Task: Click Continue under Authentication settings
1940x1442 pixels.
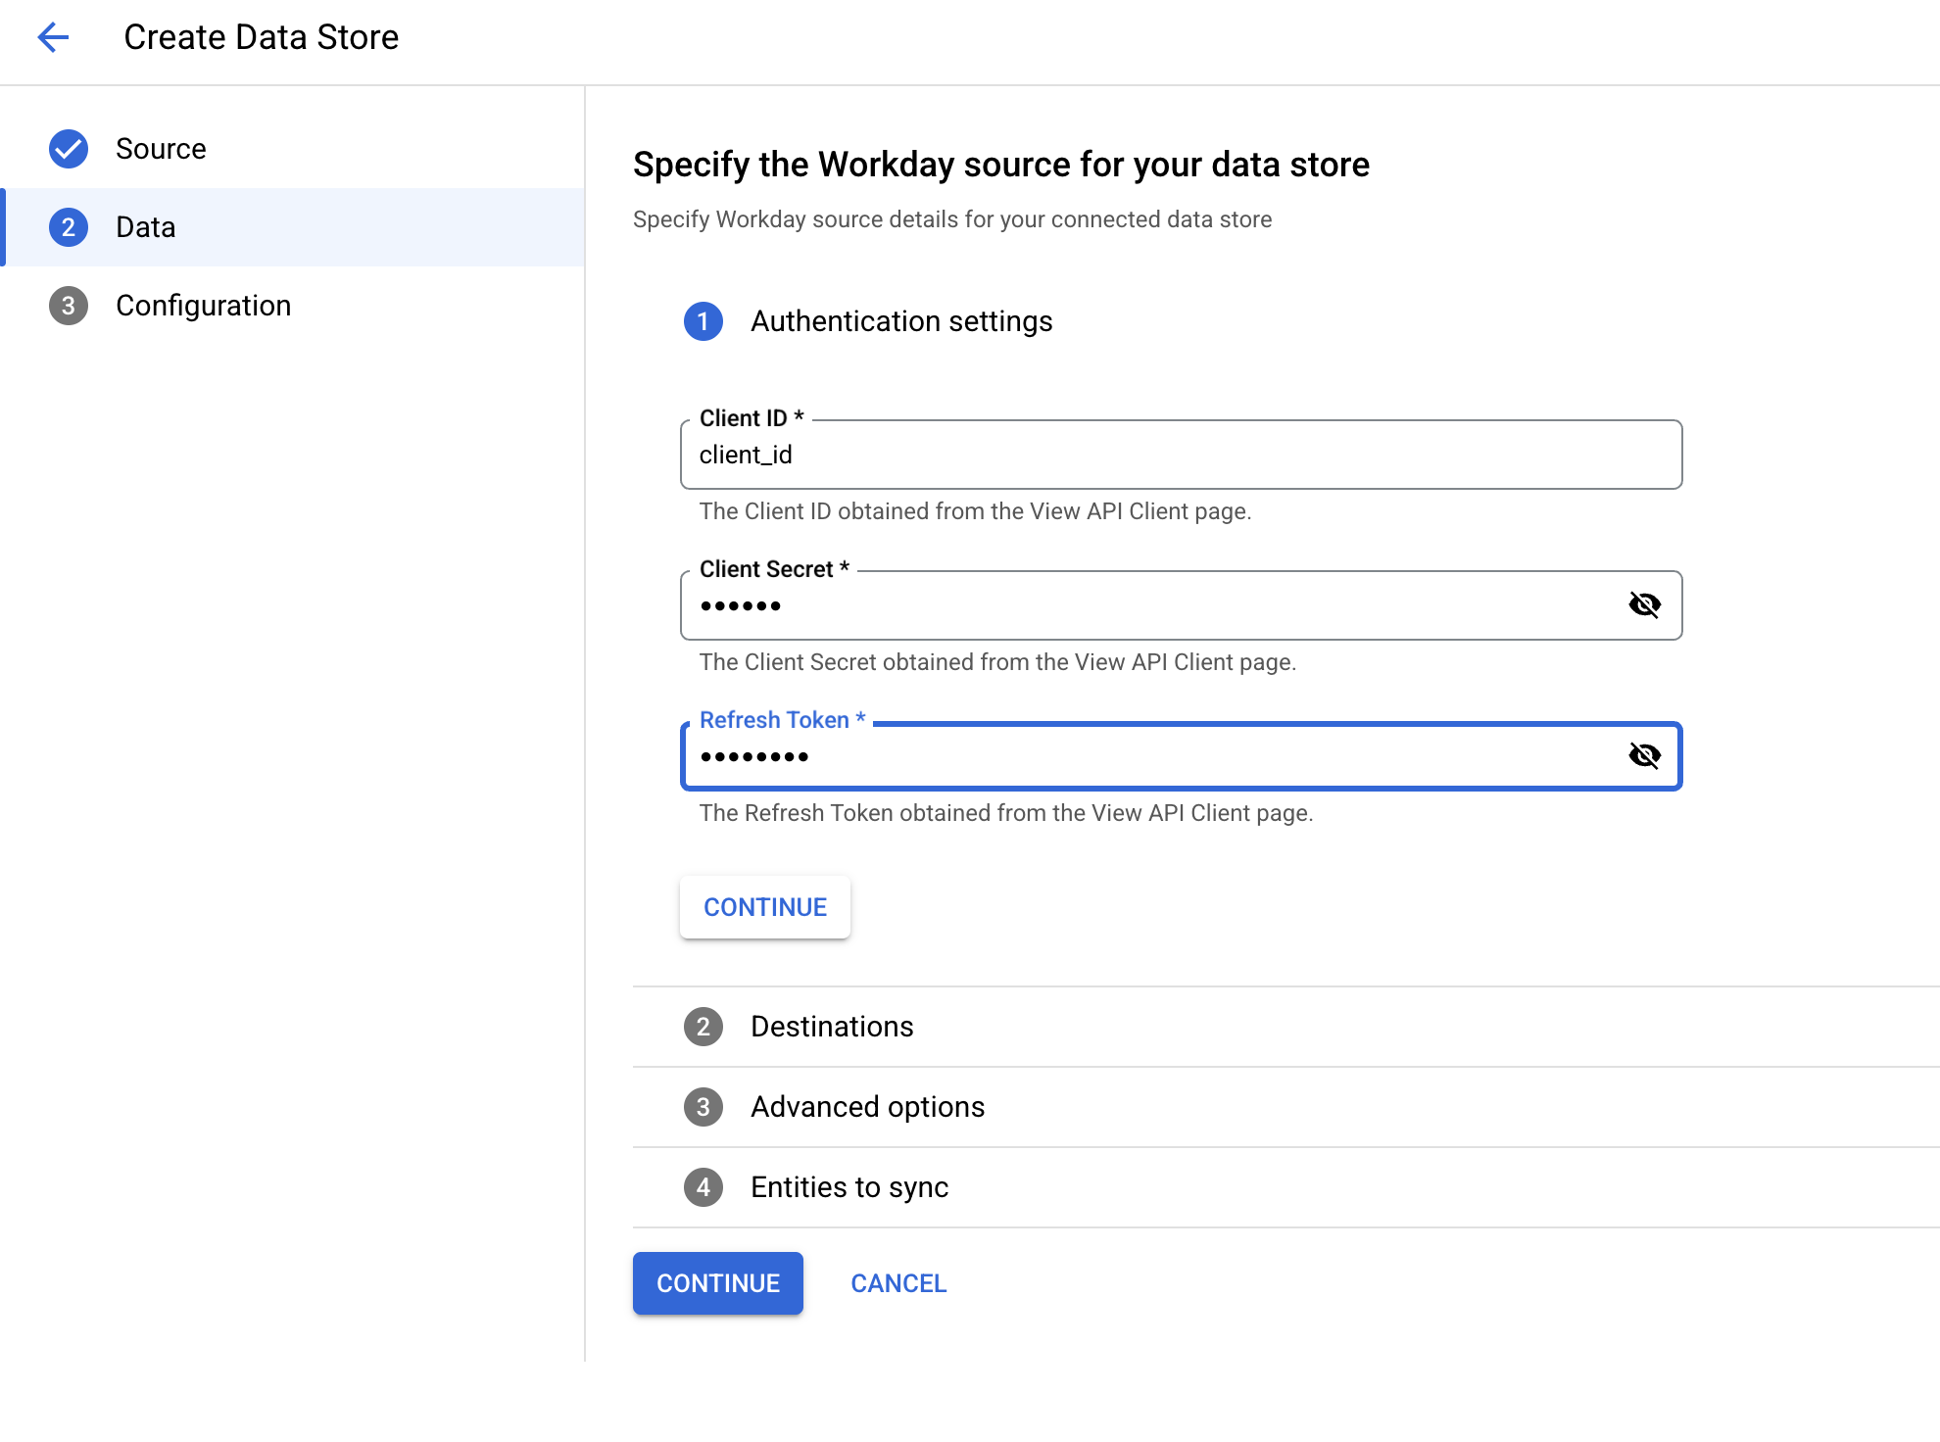Action: 765,907
